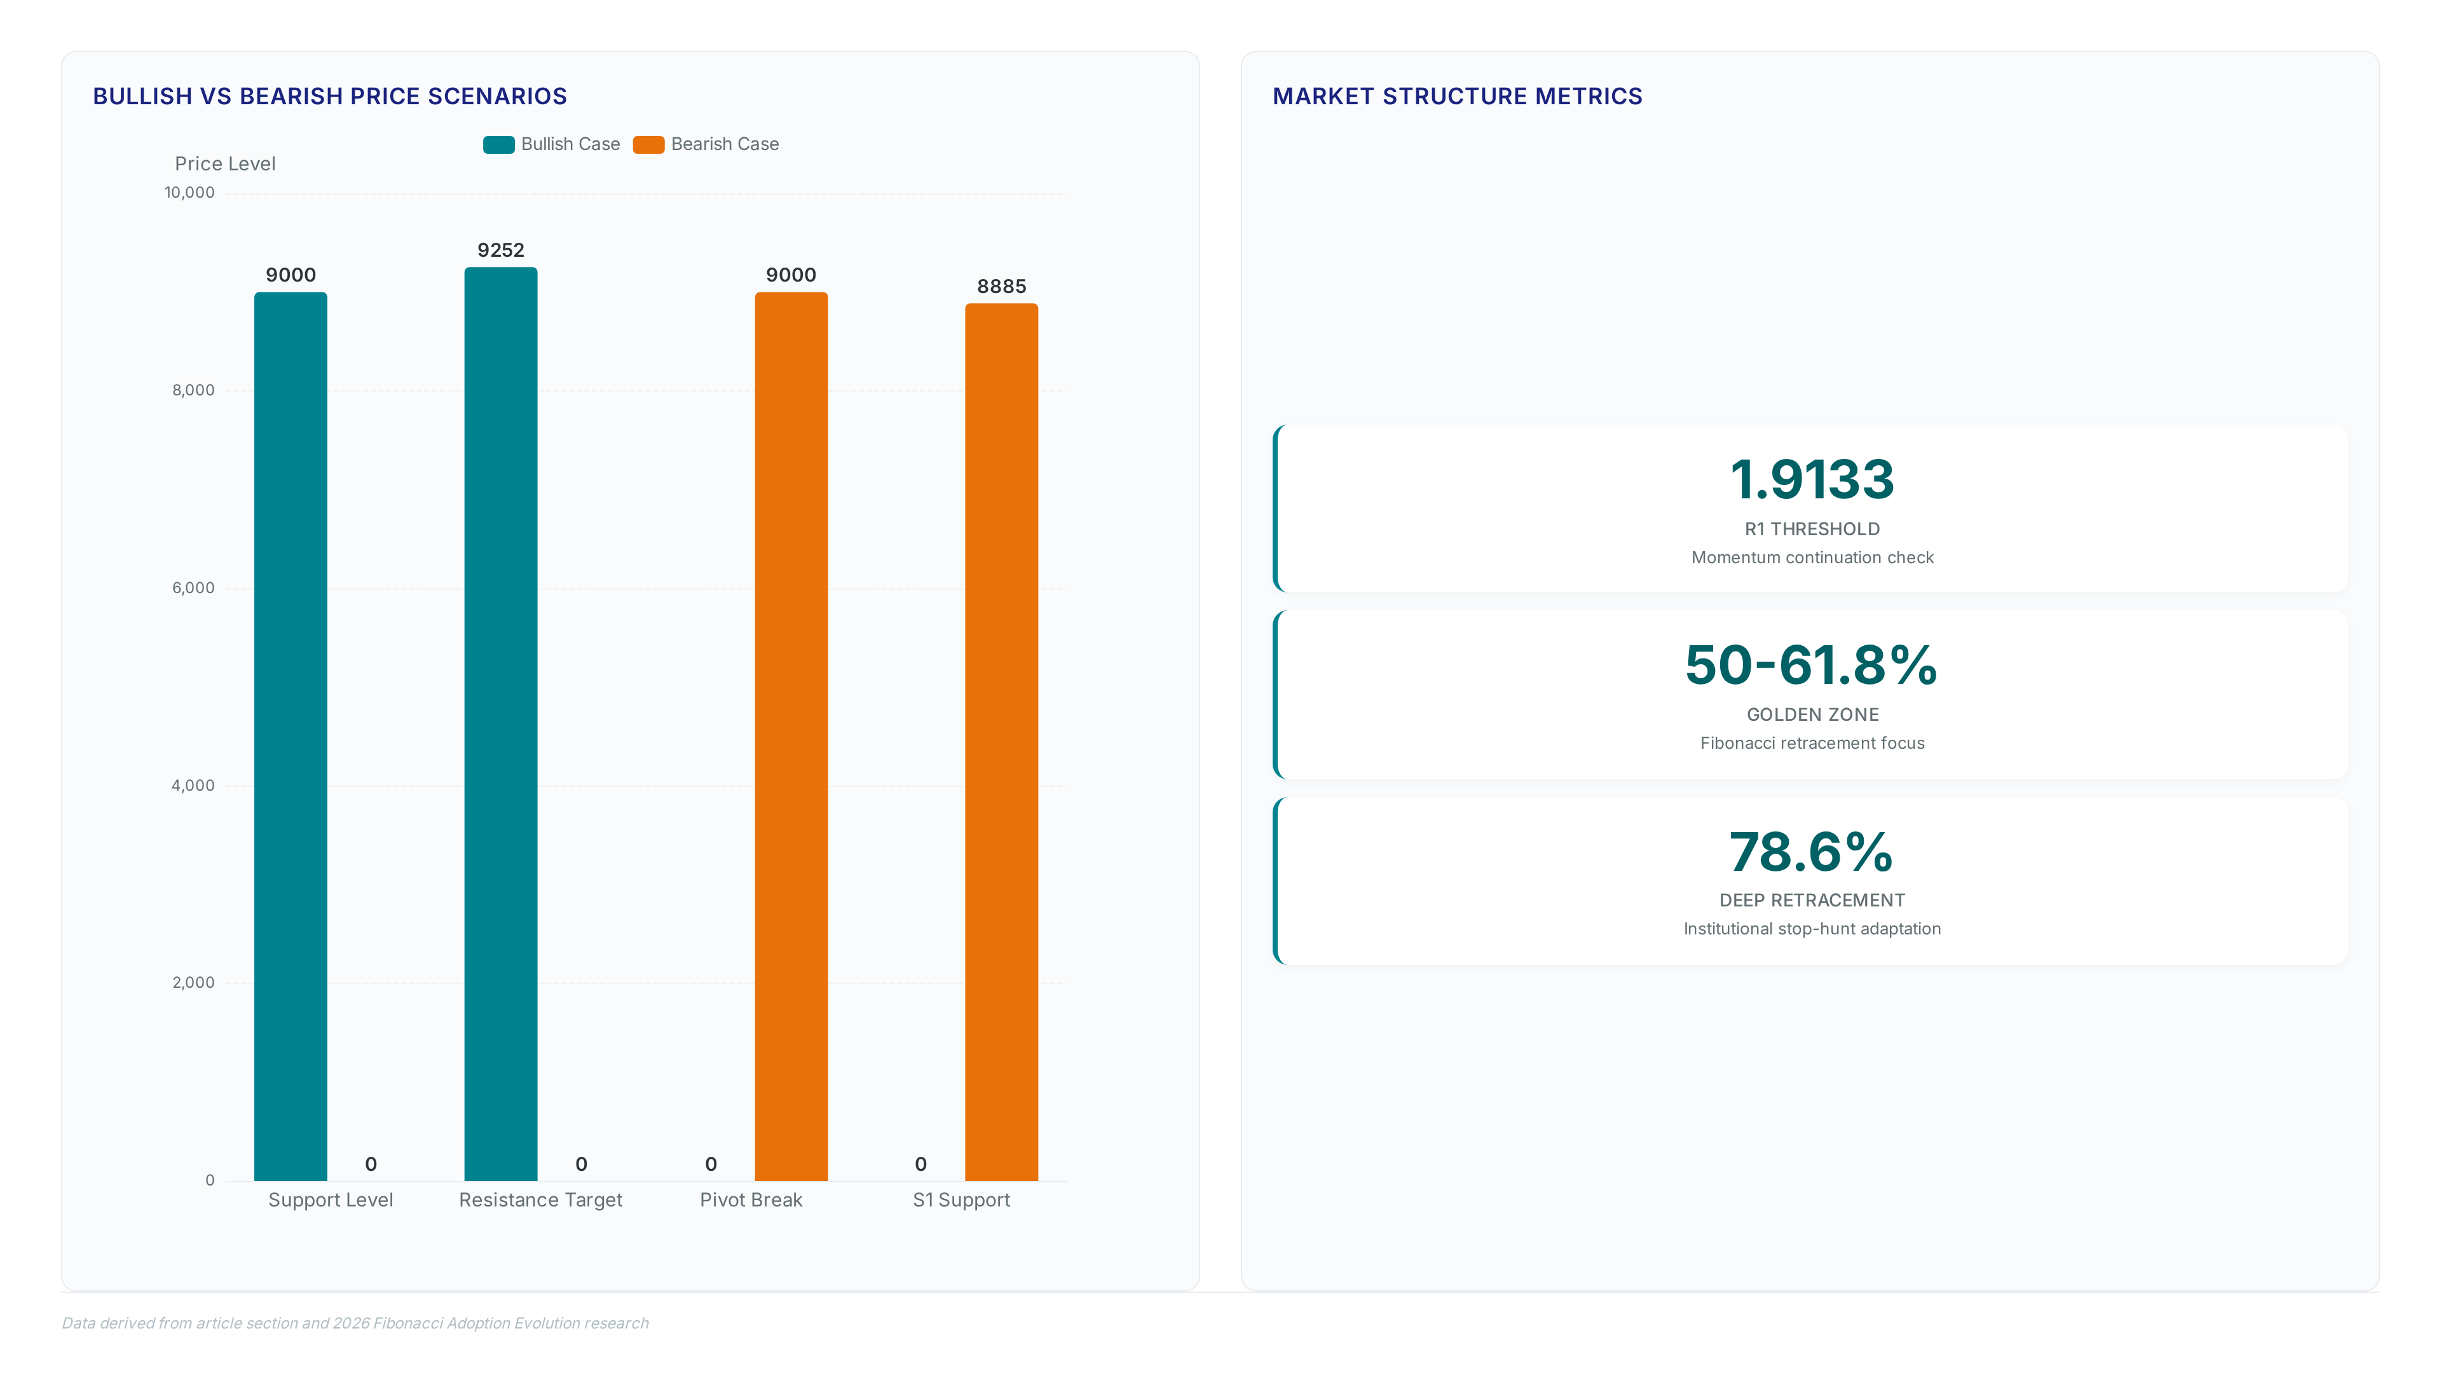Image resolution: width=2441 pixels, height=1373 pixels.
Task: Click the Market Structure Metrics heading
Action: (x=1458, y=97)
